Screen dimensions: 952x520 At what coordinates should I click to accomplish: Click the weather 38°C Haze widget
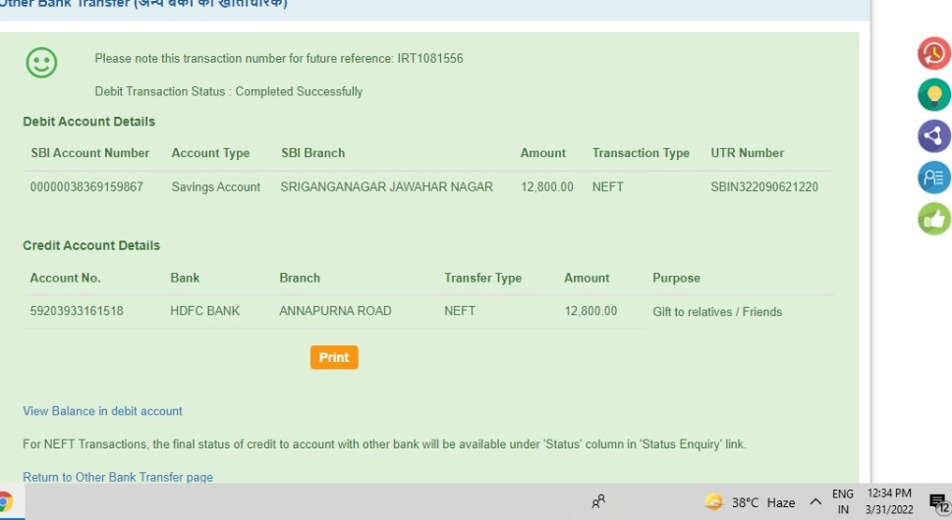[x=752, y=502]
